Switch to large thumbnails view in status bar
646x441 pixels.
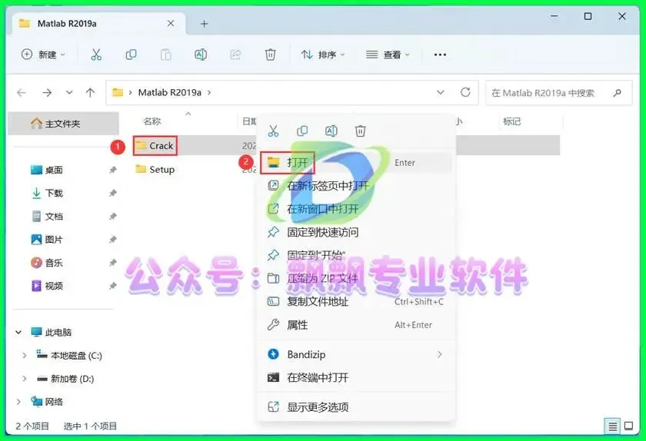[629, 426]
